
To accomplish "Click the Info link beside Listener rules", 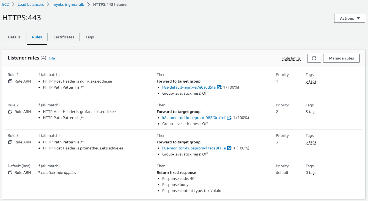I will [52, 58].
